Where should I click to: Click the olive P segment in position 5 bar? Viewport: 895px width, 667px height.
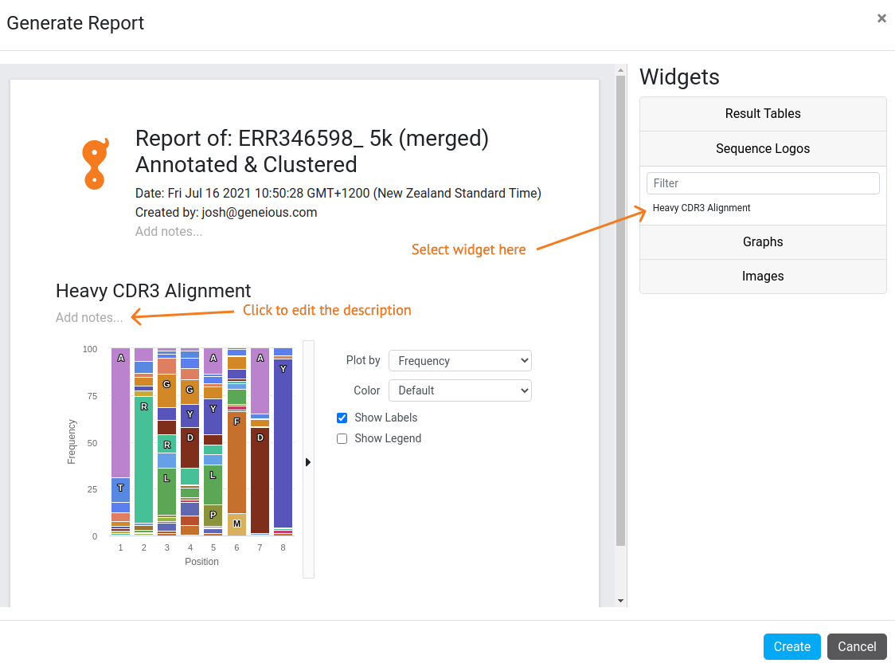(213, 515)
